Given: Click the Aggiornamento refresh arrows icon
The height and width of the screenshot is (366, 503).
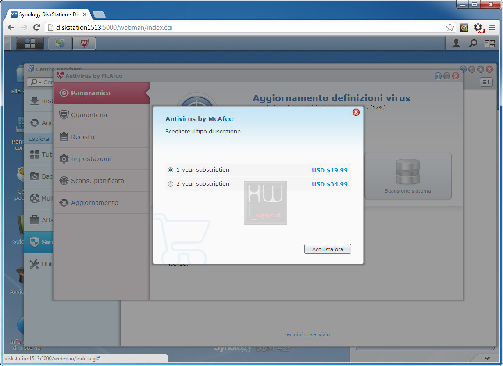Looking at the screenshot, I should tap(64, 203).
